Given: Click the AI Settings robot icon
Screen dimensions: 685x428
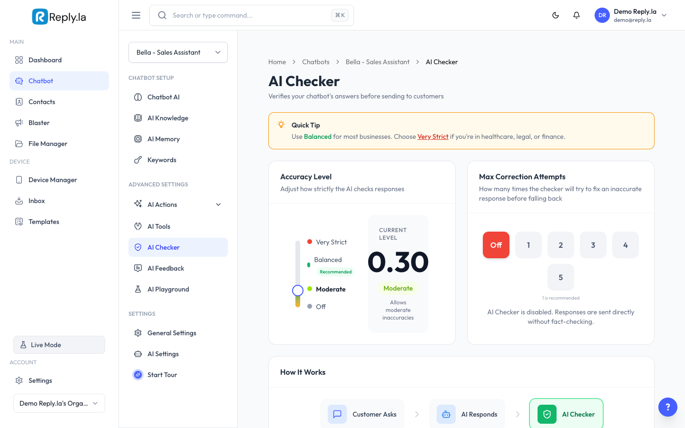Looking at the screenshot, I should click(138, 354).
